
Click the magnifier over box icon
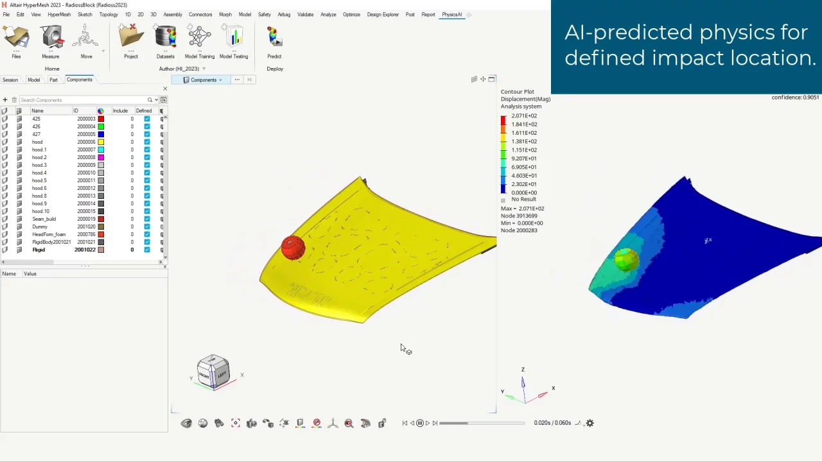349,423
